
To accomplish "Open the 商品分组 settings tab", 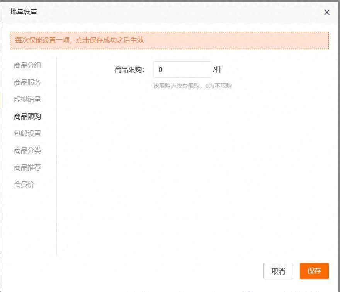I will pyautogui.click(x=27, y=65).
